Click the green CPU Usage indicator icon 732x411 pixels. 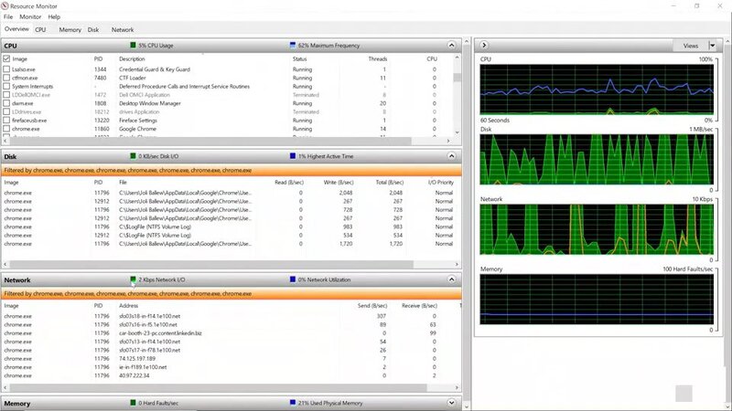click(133, 45)
